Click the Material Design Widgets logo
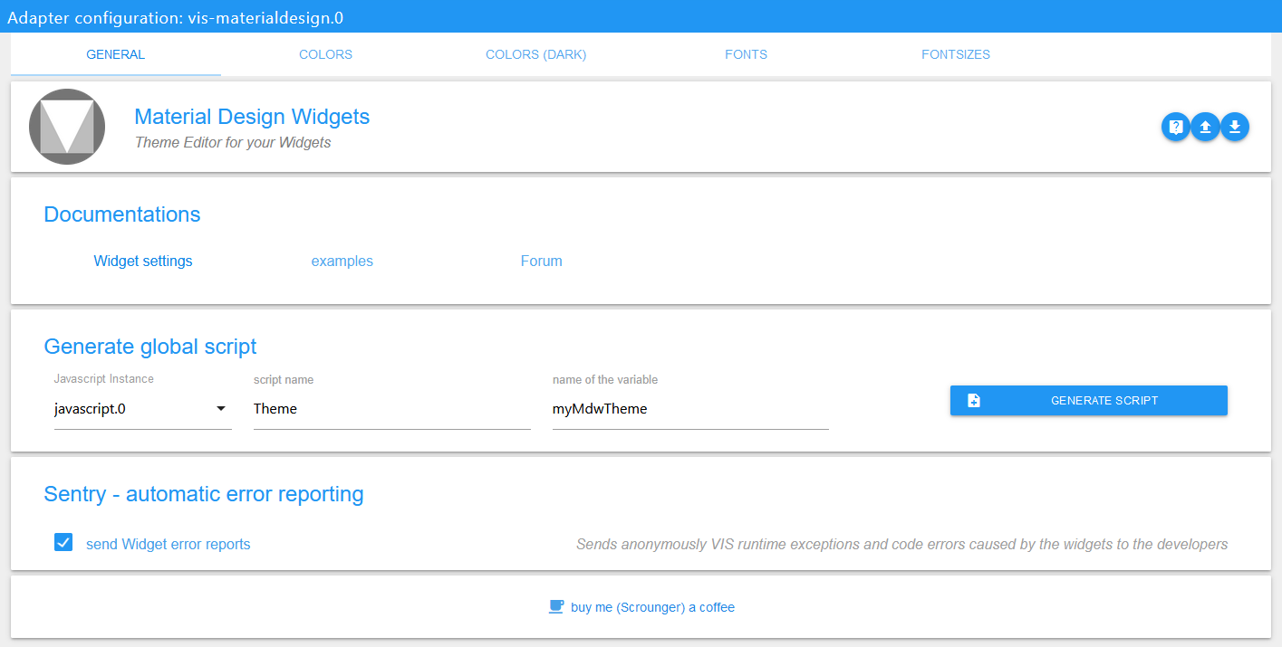This screenshot has width=1282, height=647. coord(67,127)
